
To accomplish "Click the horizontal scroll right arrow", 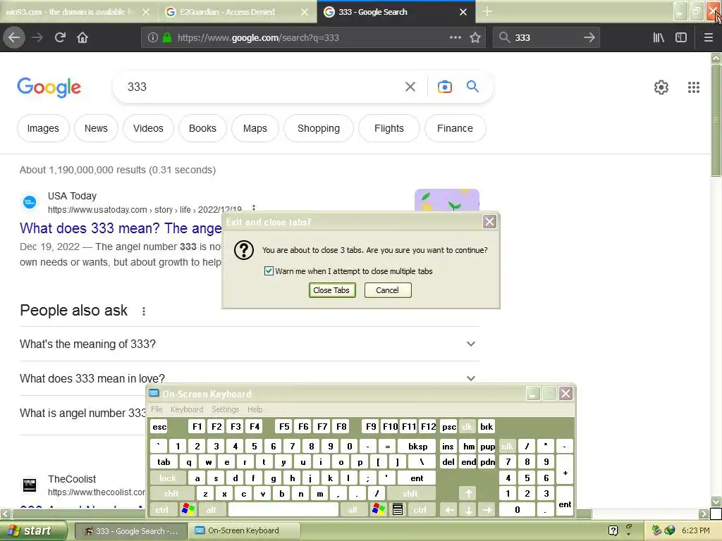I will (x=704, y=514).
